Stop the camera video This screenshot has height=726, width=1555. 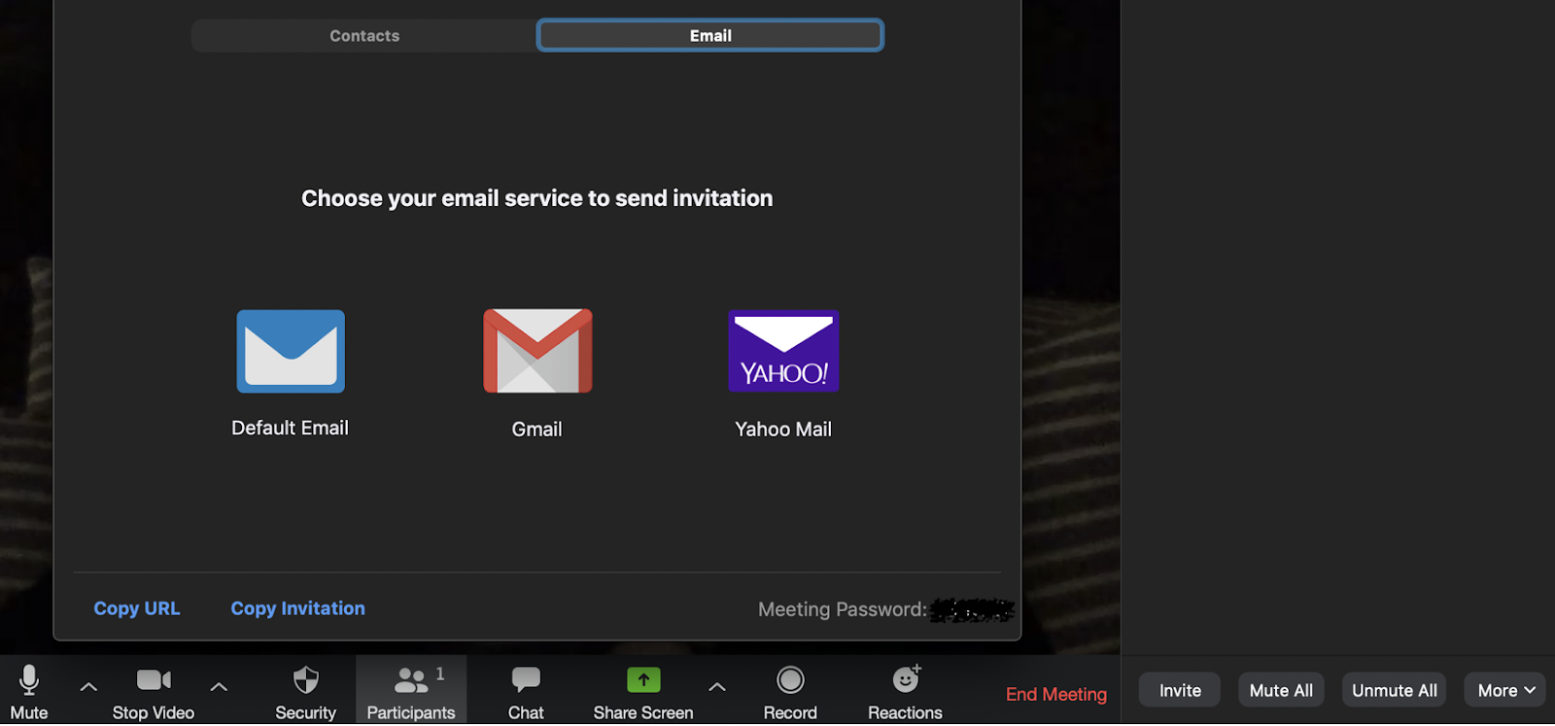154,691
